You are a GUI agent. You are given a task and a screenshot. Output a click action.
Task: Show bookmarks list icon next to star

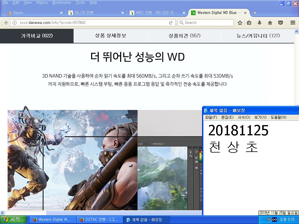click(249, 23)
